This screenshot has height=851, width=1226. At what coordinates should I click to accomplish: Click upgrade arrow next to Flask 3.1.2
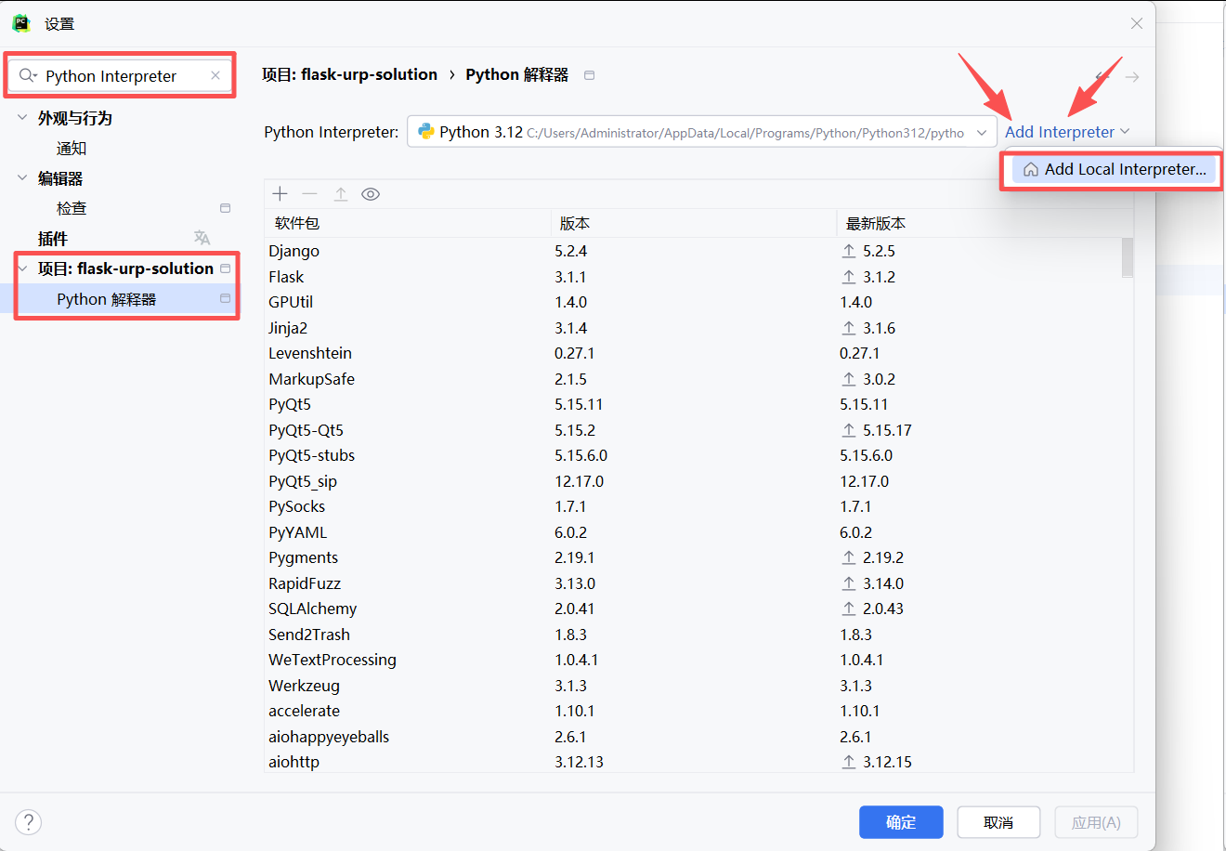pyautogui.click(x=849, y=277)
